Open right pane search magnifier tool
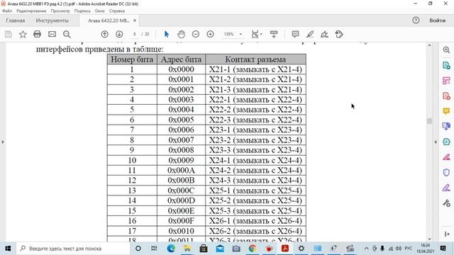454x255 pixels. point(446,50)
